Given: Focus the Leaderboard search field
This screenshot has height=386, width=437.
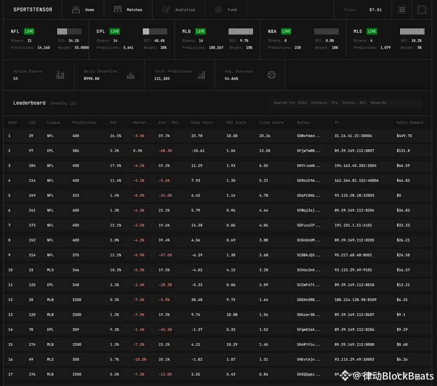Looking at the screenshot, I should 345,103.
